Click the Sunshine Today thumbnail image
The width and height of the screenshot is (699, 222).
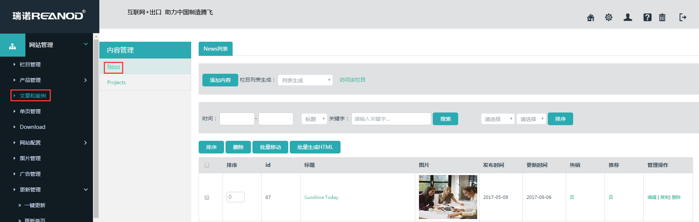(448, 197)
